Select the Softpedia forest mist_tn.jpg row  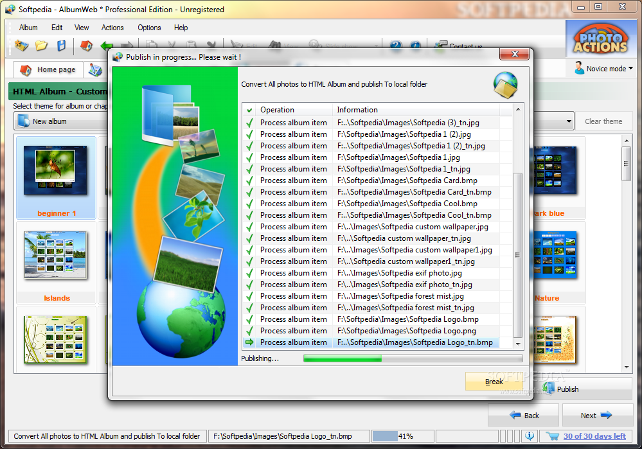(372, 308)
